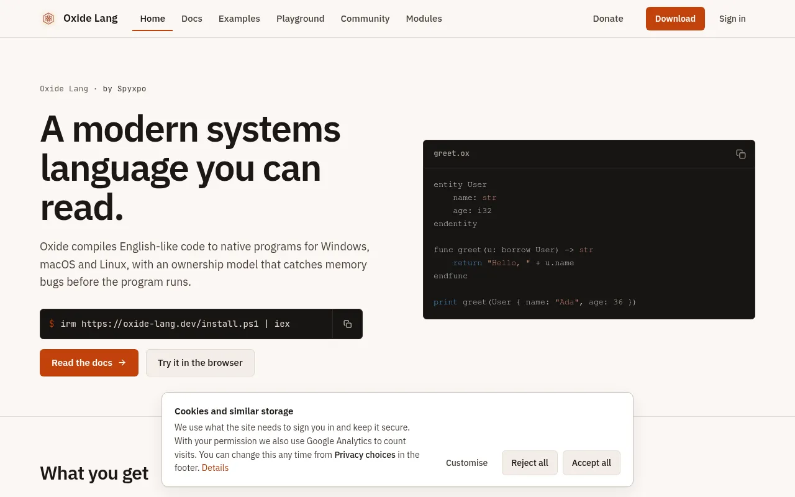Click the Read the docs button
795x497 pixels.
[89, 363]
